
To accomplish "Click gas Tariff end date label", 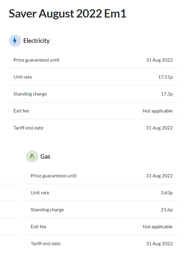I will 46,243.
